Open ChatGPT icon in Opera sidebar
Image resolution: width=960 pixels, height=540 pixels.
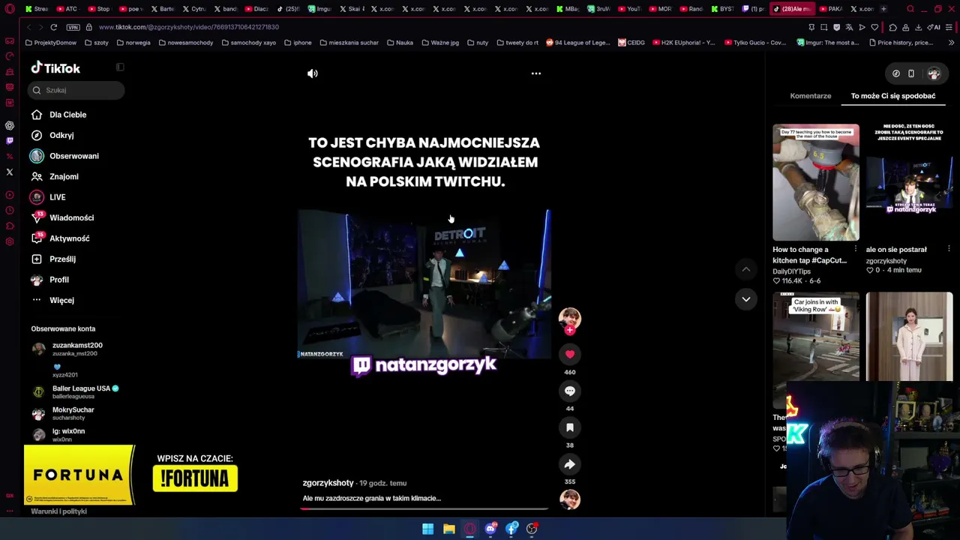click(x=10, y=125)
